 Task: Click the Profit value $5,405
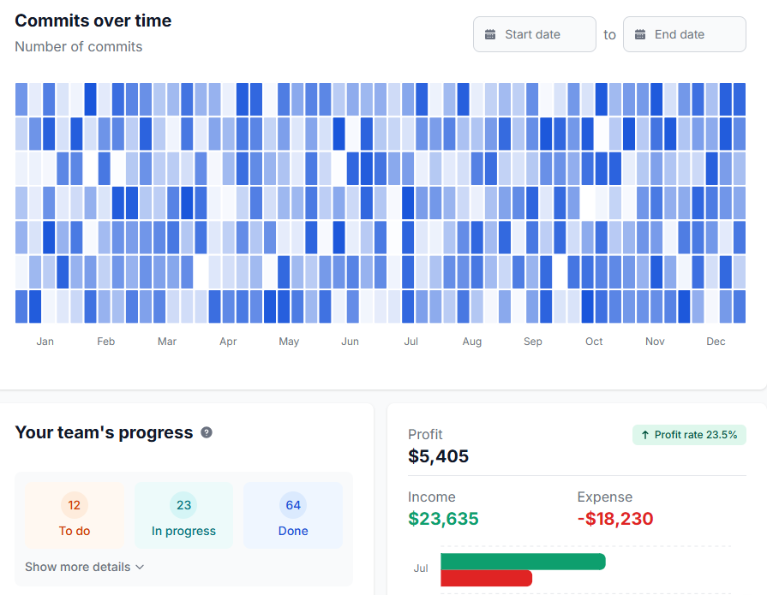click(438, 456)
